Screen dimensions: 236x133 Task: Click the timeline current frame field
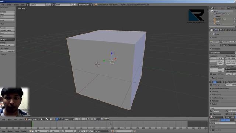click(70, 131)
